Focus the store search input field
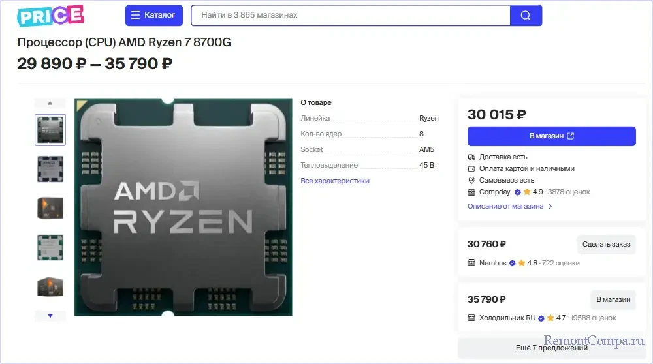 pos(351,16)
